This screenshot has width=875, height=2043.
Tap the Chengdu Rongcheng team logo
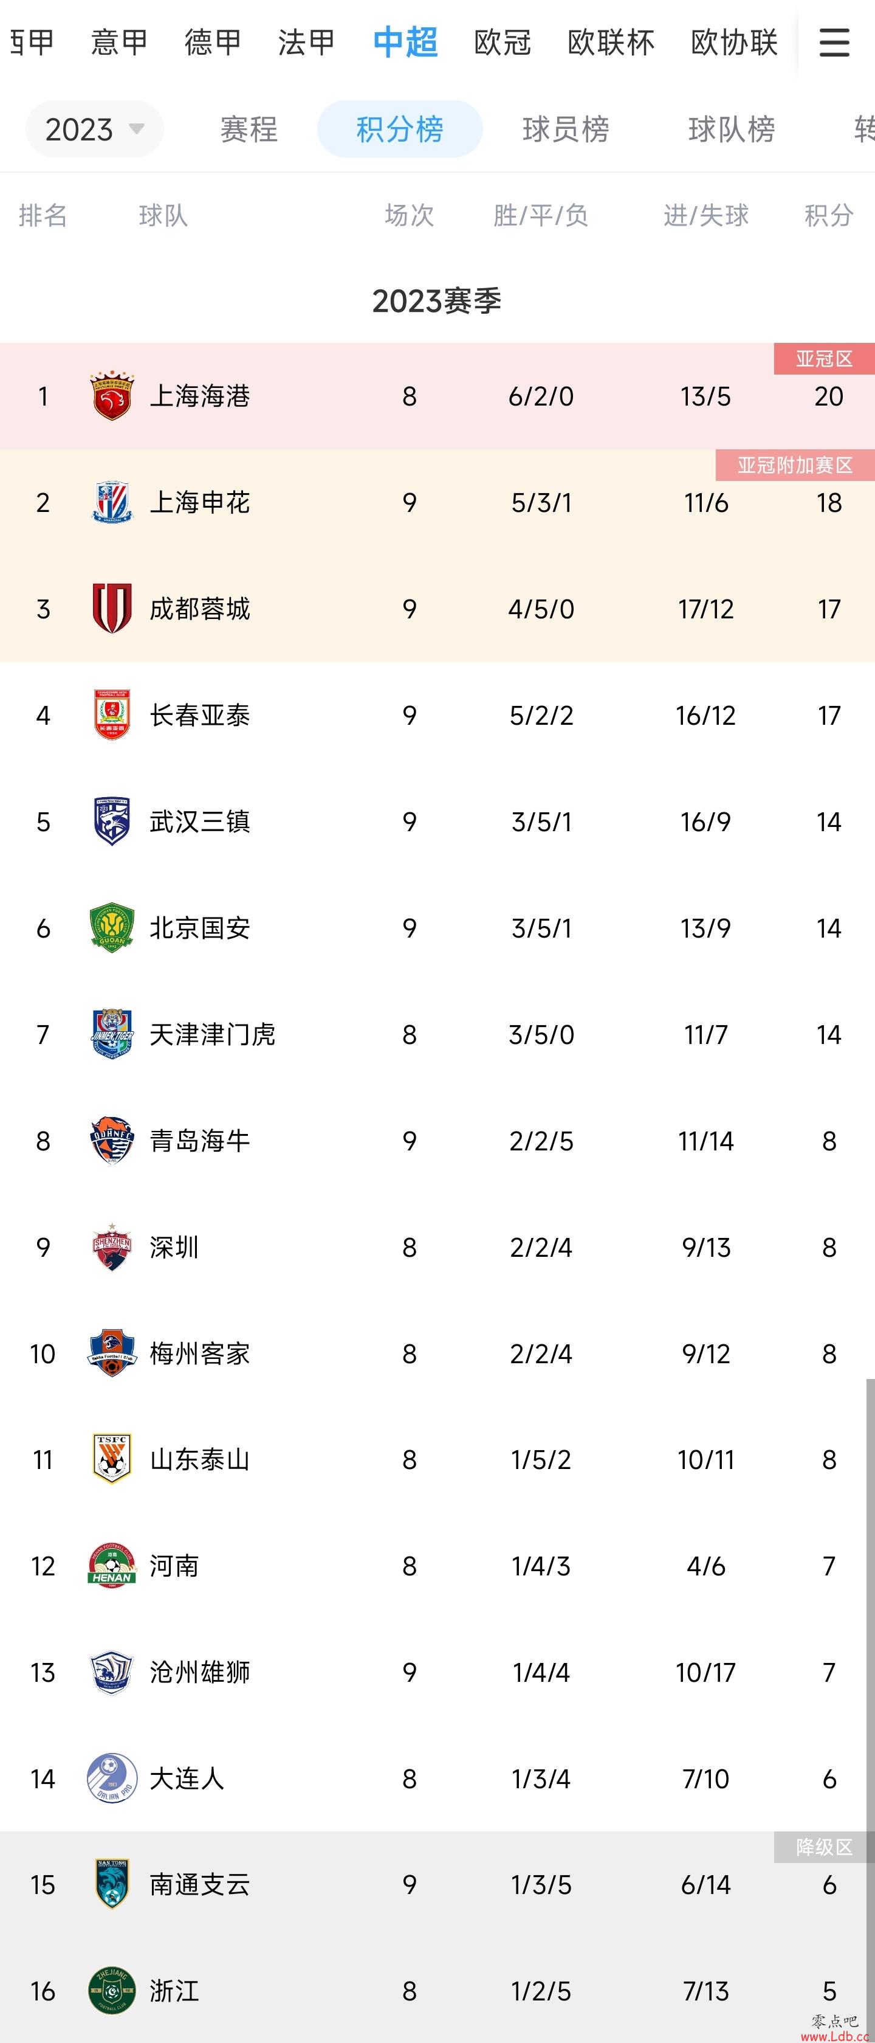click(x=112, y=608)
